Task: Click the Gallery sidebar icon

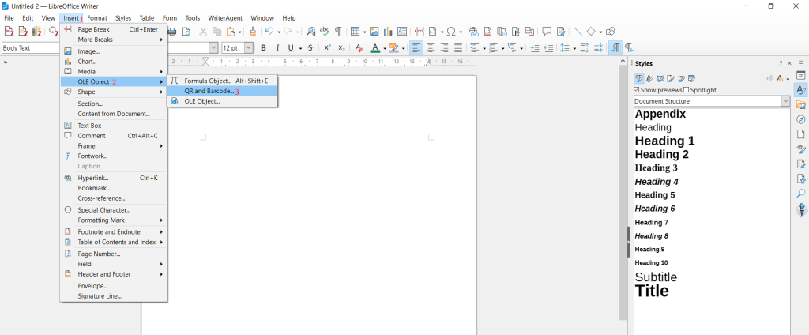Action: point(800,105)
